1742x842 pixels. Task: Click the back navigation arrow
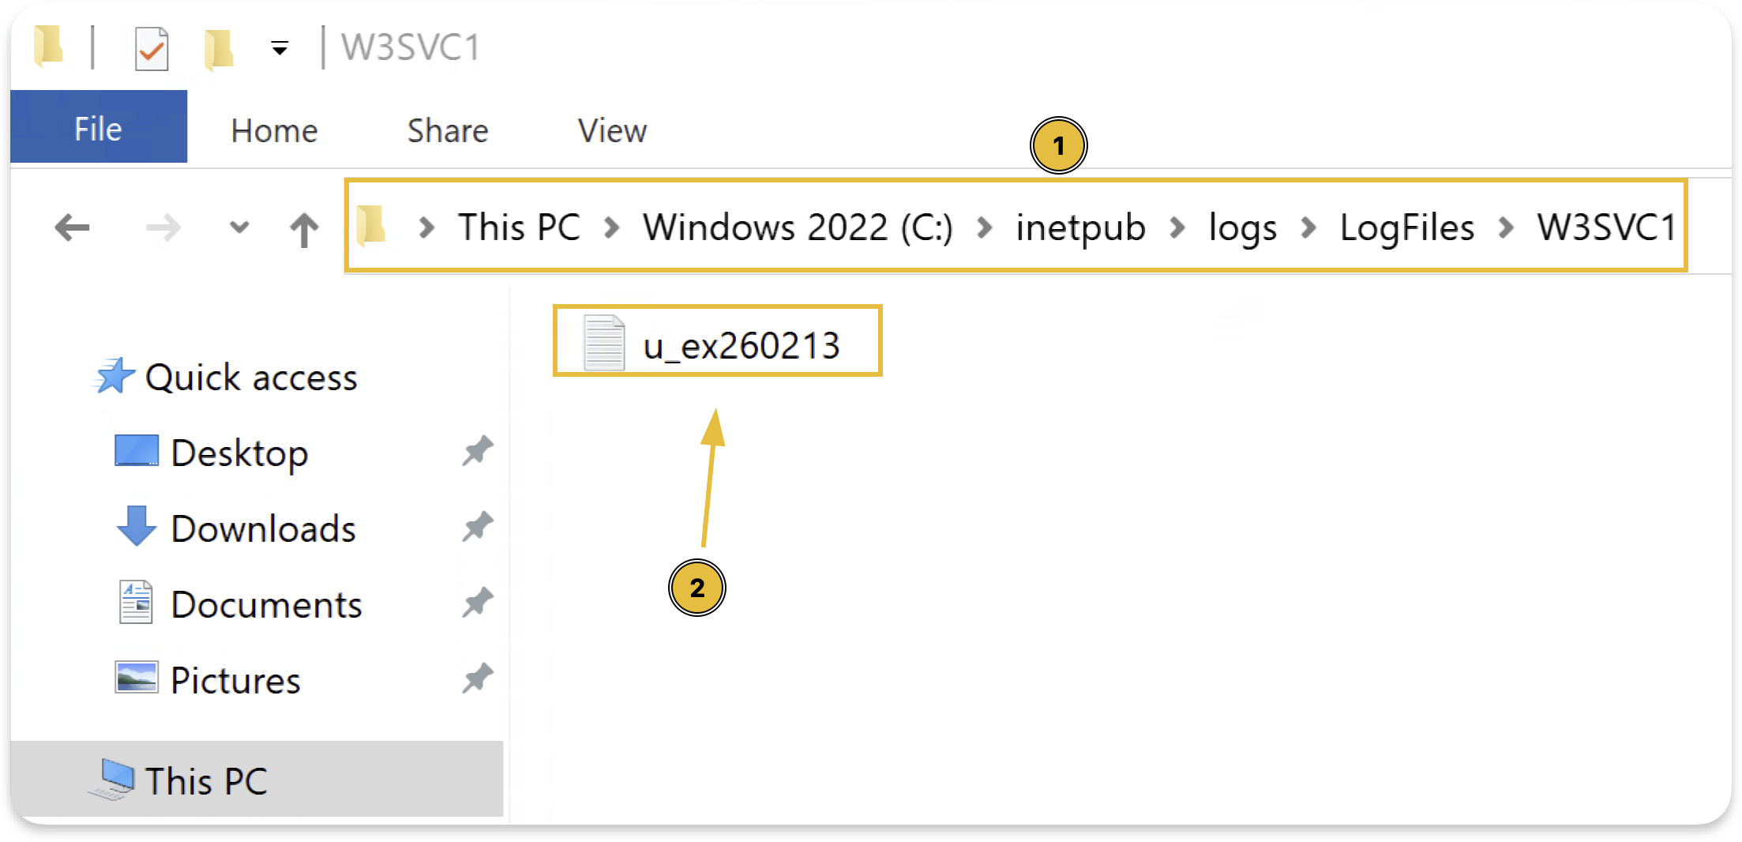tap(72, 227)
